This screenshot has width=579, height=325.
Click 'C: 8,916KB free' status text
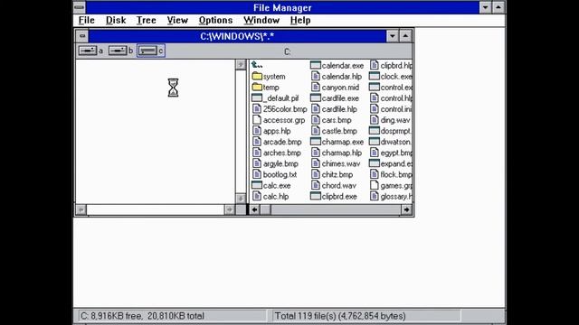pos(110,316)
